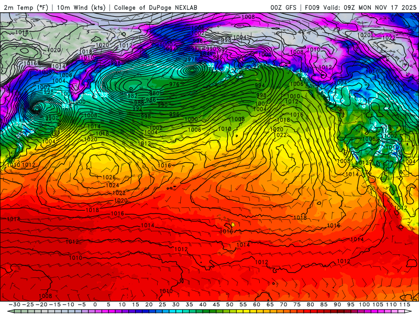Click the 1026 isobar label in the high
Image resolution: width=419 pixels, height=314 pixels.
tap(109, 177)
